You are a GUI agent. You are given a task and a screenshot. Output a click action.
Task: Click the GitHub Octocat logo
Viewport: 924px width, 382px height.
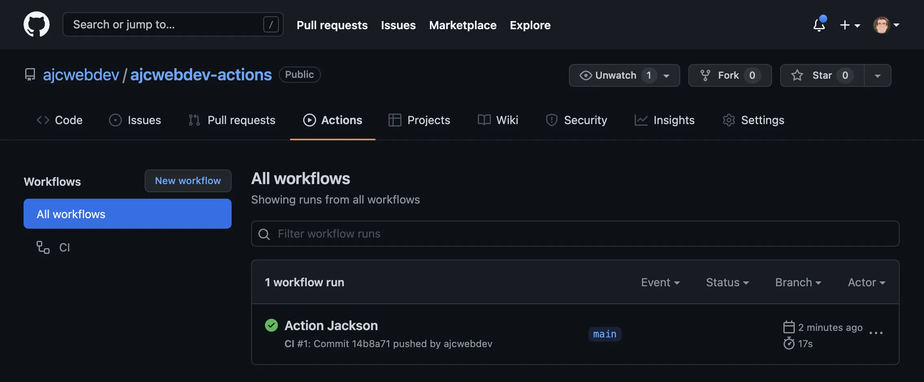click(37, 24)
